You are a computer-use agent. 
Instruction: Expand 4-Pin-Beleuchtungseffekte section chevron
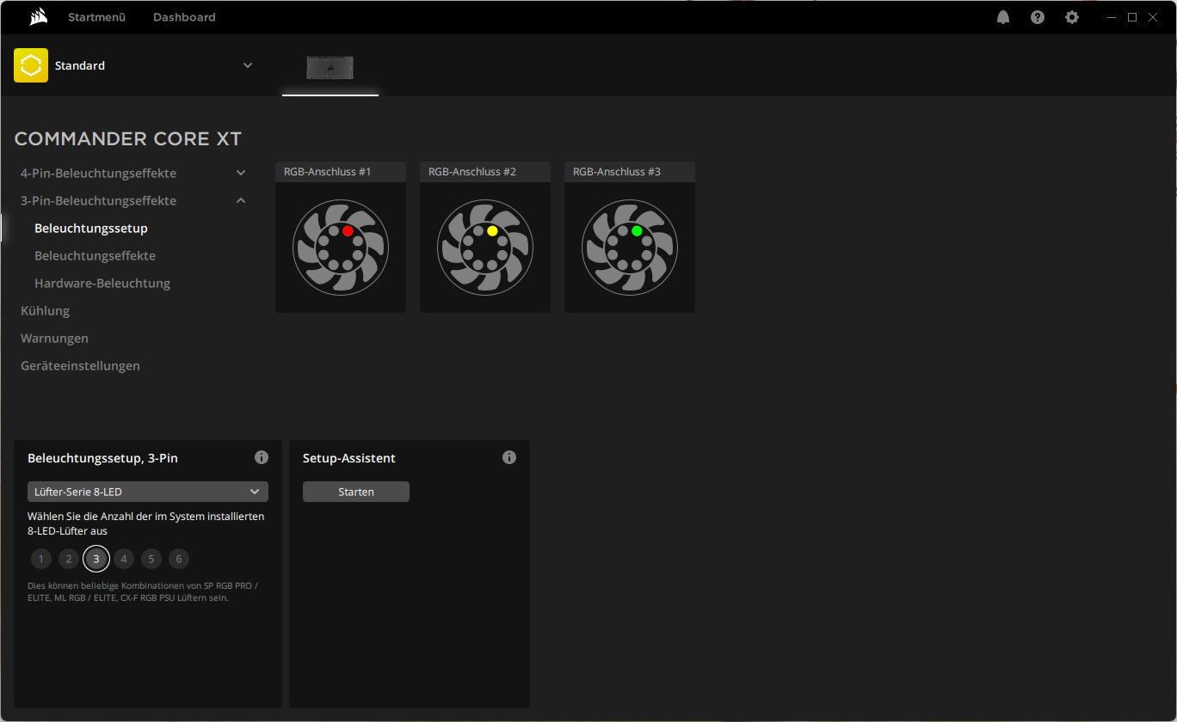pos(241,173)
